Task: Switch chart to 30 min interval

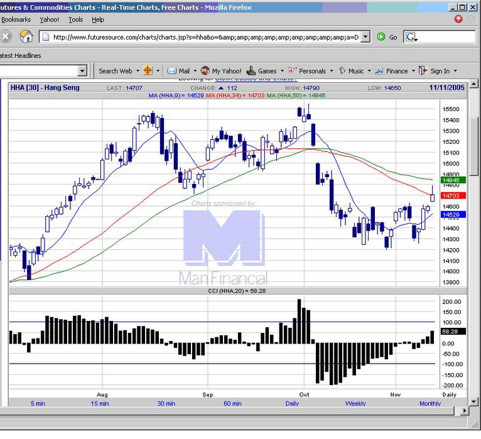Action: pos(166,403)
